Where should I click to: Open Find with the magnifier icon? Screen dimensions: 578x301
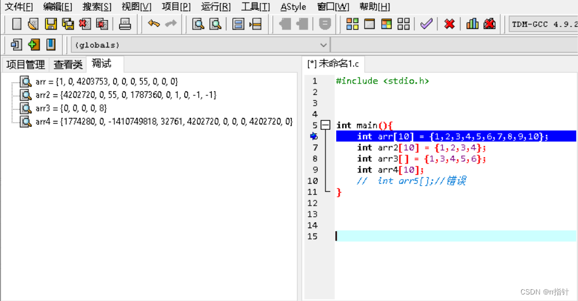tap(199, 24)
